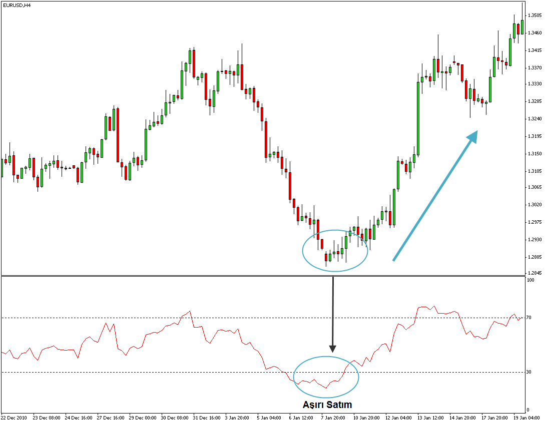Click the 19 Jan 04:00 time label

(x=526, y=418)
